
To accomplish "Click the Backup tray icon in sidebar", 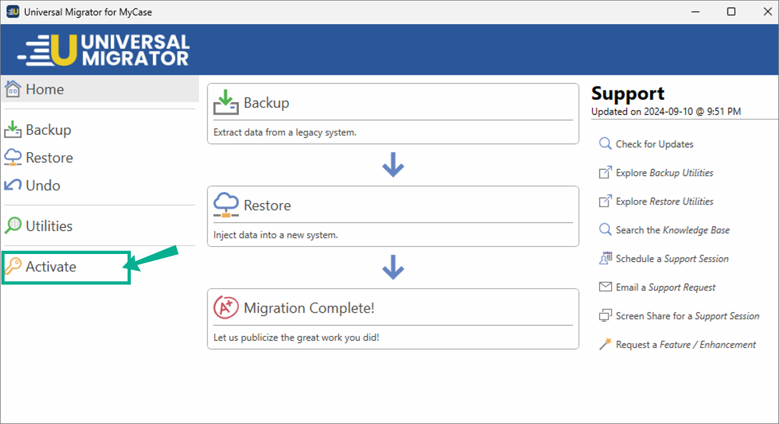I will pos(13,130).
